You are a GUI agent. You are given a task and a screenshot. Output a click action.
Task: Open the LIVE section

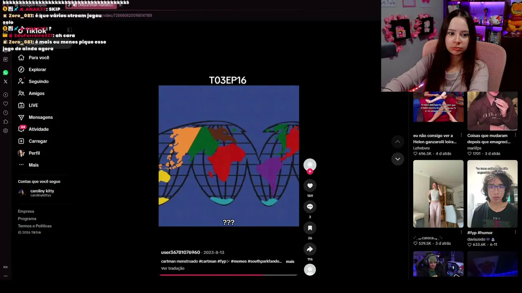point(33,105)
